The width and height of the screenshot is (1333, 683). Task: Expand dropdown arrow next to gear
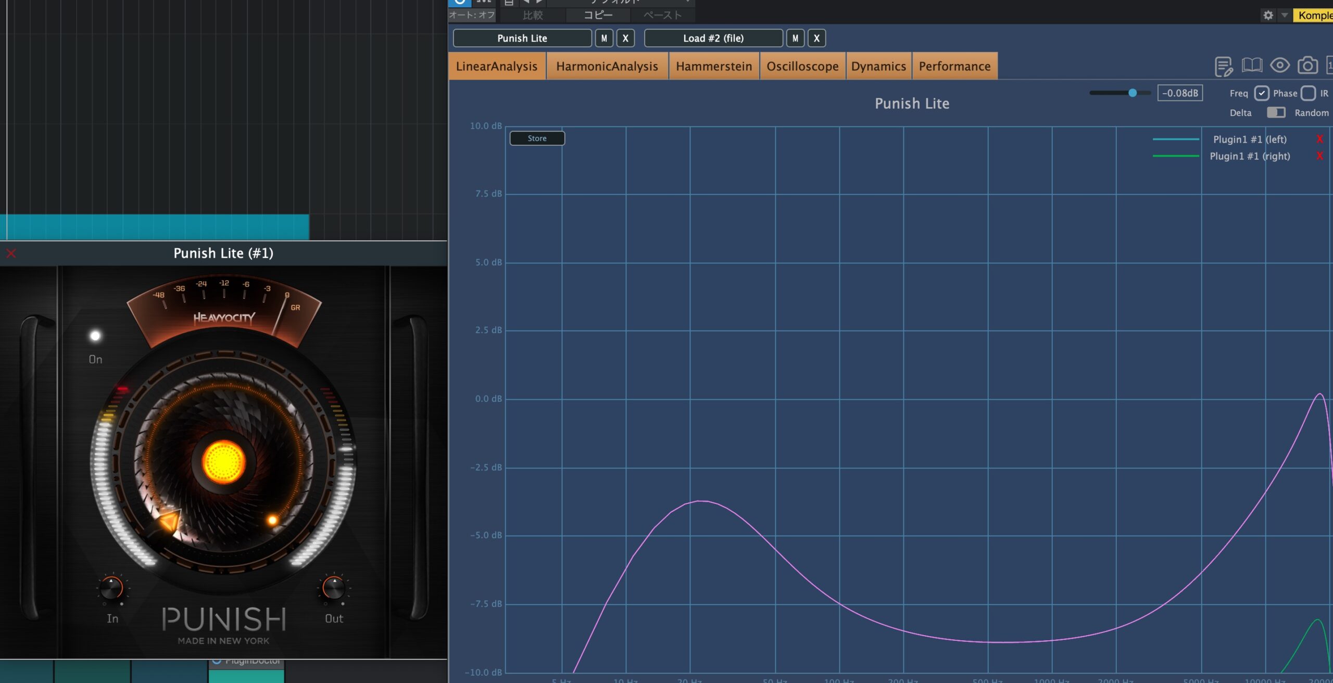[1284, 15]
